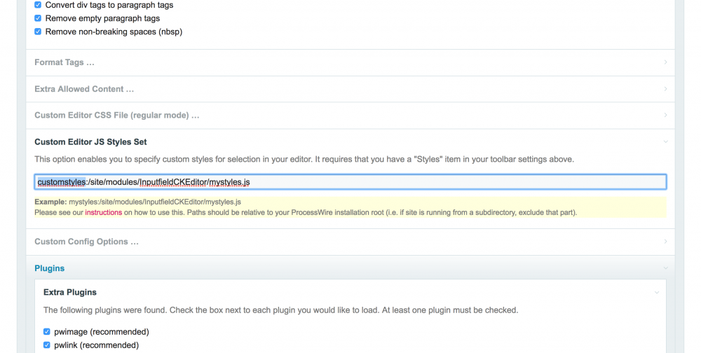This screenshot has width=701, height=353.
Task: Expand the Custom Config Options section title
Action: click(x=86, y=242)
